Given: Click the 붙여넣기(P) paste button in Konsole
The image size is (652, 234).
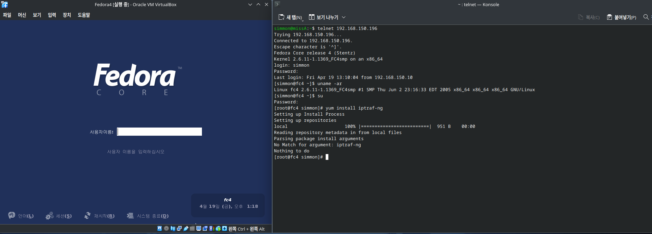Looking at the screenshot, I should (622, 17).
